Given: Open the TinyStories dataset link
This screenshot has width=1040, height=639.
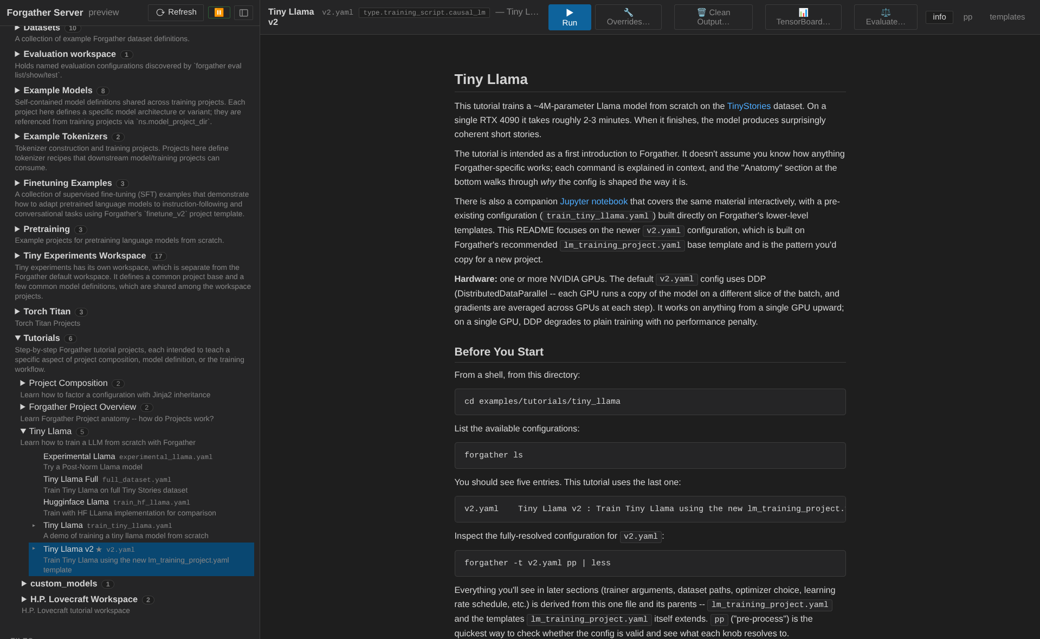Looking at the screenshot, I should (x=748, y=106).
